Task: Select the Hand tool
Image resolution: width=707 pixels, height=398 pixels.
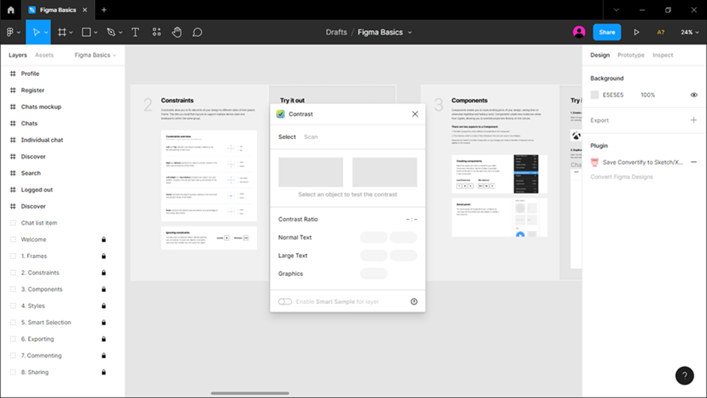Action: (x=177, y=32)
